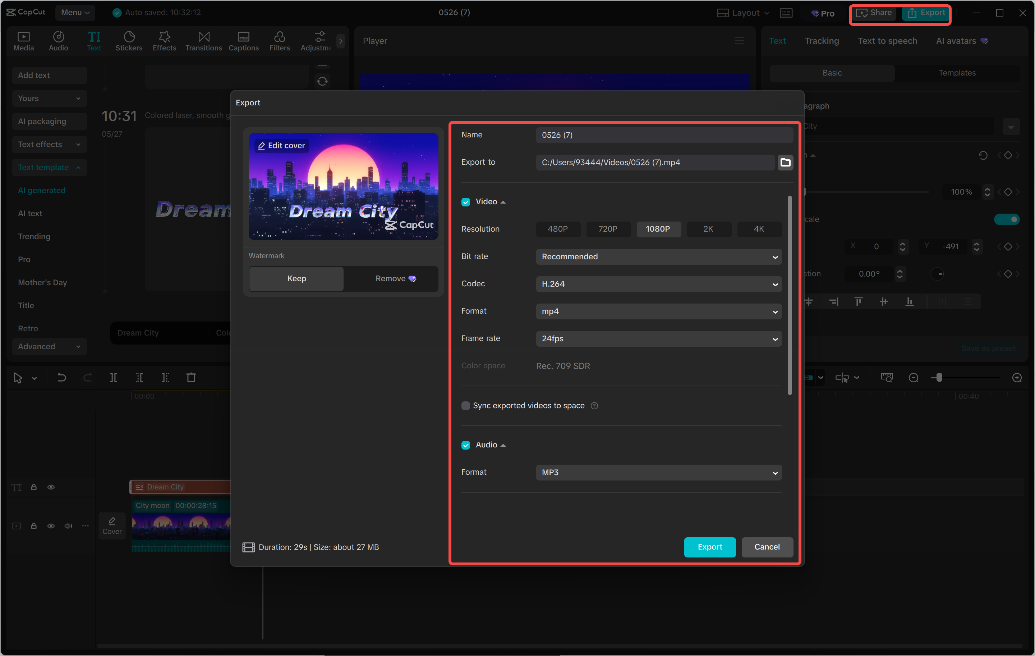1035x656 pixels.
Task: Switch to the Tracking tab
Action: (x=822, y=40)
